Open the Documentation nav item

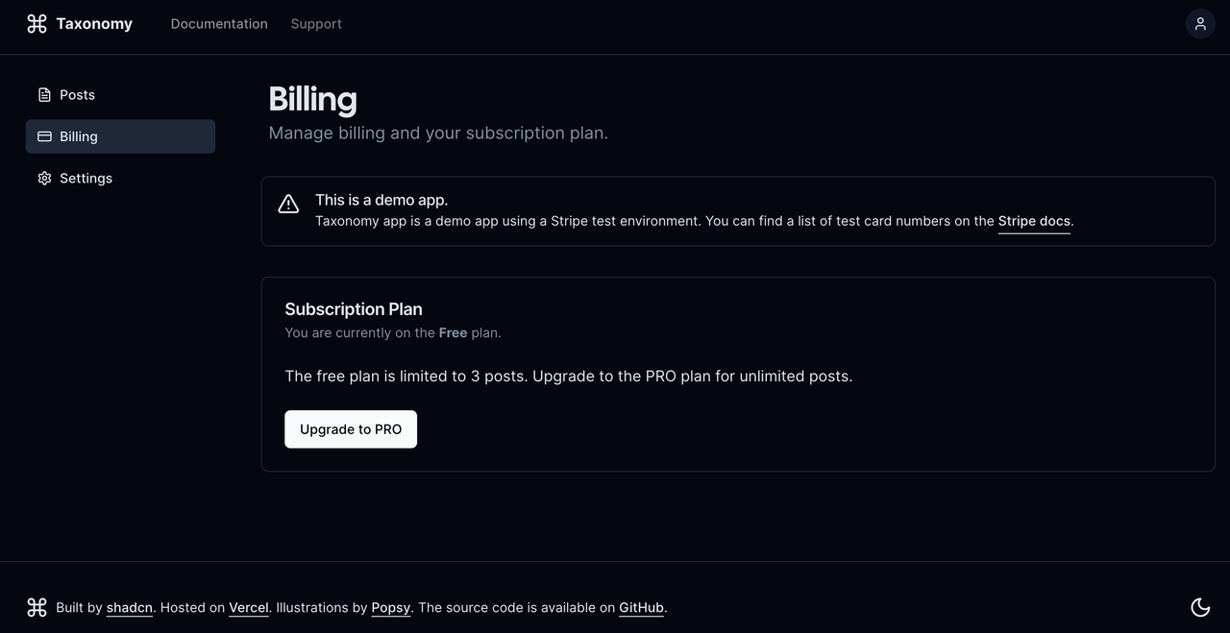[219, 24]
